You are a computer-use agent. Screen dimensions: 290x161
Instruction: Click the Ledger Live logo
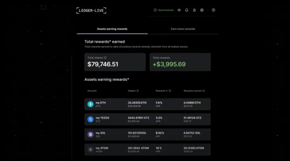pos(91,11)
